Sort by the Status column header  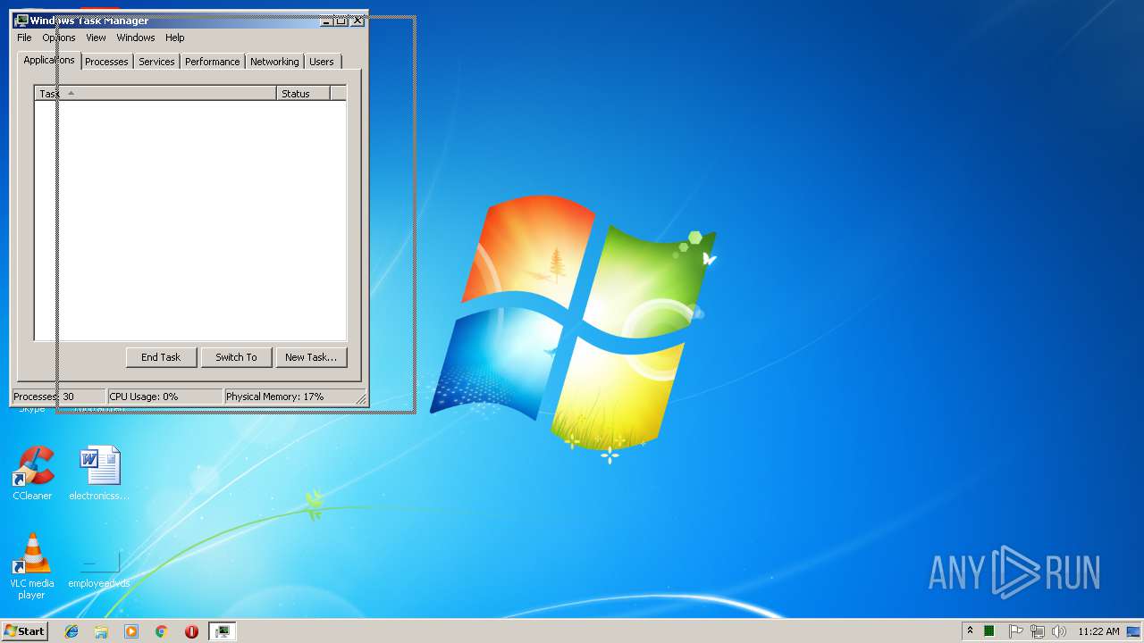(303, 93)
